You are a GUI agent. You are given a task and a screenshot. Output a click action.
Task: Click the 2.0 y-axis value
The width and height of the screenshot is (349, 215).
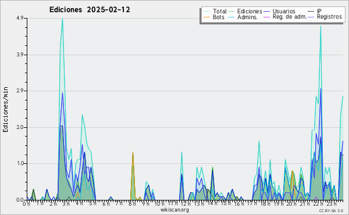pyautogui.click(x=20, y=127)
